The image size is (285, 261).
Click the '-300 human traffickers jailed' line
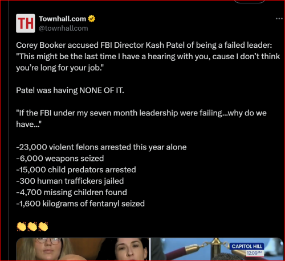pyautogui.click(x=70, y=181)
